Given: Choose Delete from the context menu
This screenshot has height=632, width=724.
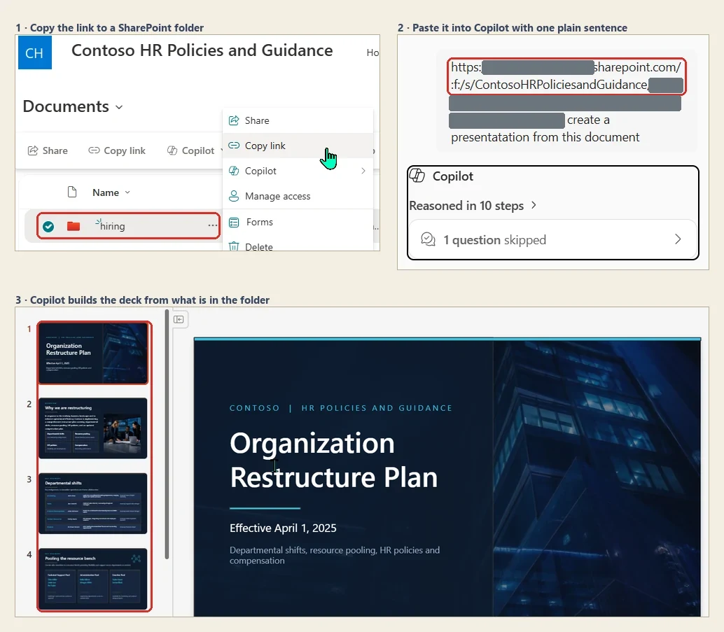Looking at the screenshot, I should [298, 246].
